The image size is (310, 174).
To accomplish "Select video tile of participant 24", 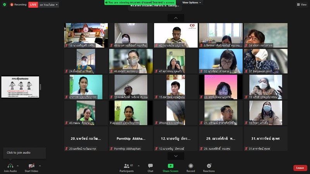I will coord(86,61).
